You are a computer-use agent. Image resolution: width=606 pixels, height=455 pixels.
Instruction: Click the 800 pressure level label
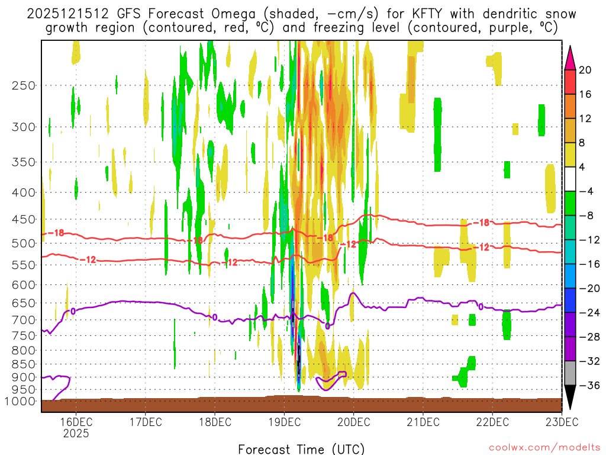pyautogui.click(x=24, y=350)
